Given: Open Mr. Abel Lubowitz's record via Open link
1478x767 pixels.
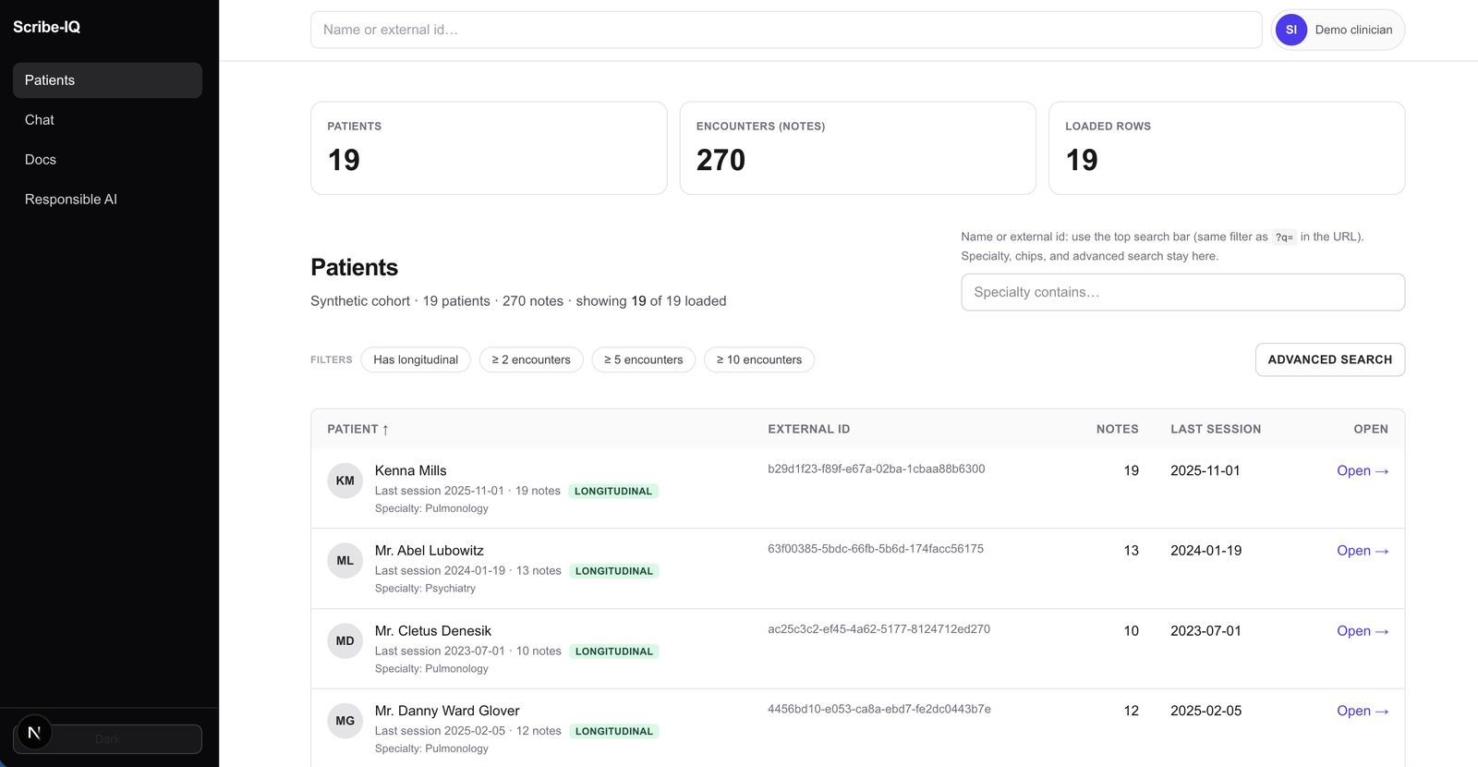Looking at the screenshot, I should point(1363,551).
